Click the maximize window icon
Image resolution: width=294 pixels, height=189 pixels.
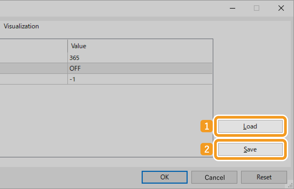pos(257,8)
